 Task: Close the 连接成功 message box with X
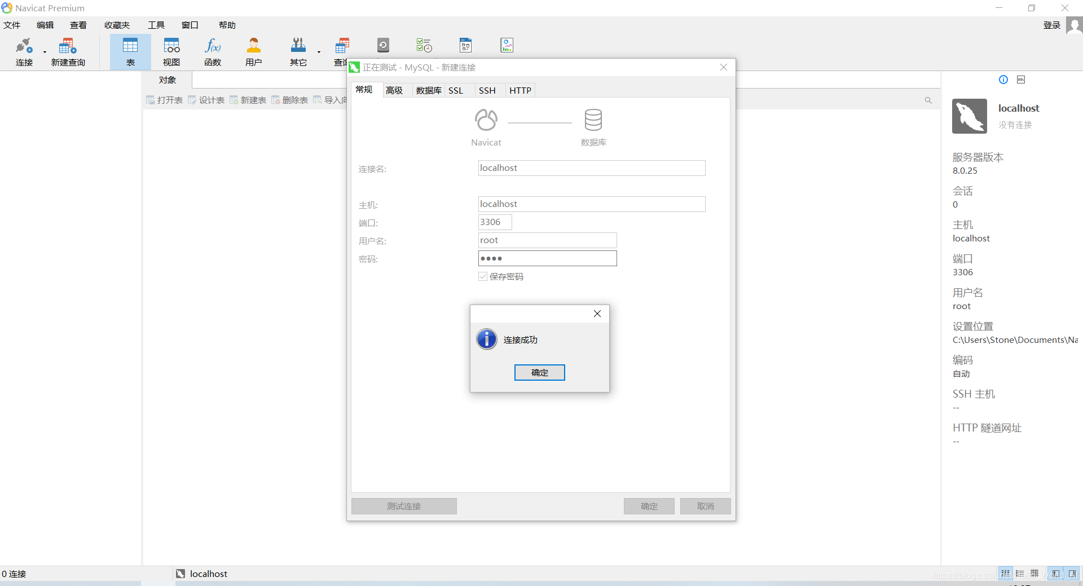point(597,314)
